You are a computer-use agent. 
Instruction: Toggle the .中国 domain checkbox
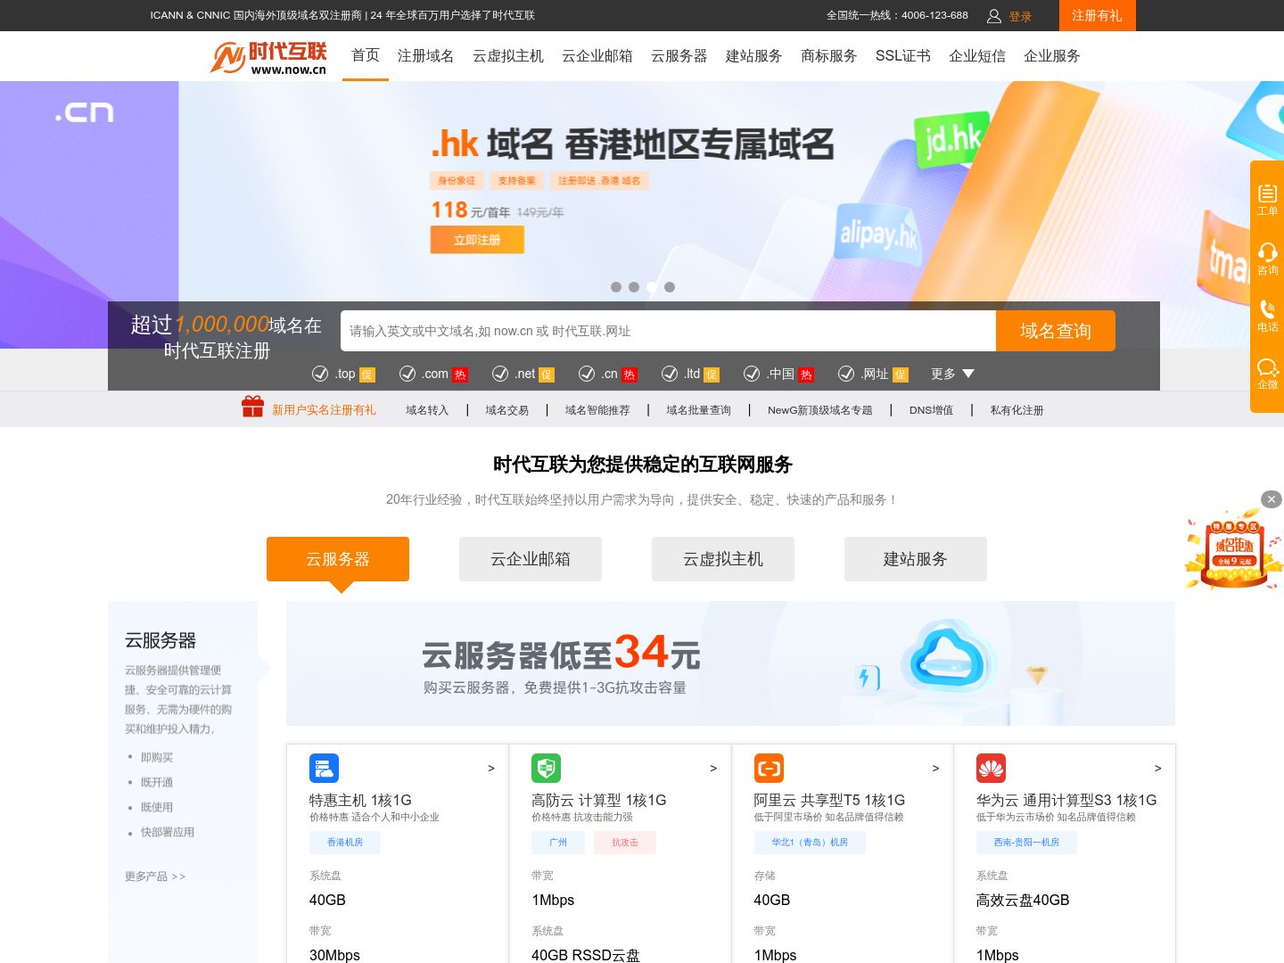(x=752, y=374)
